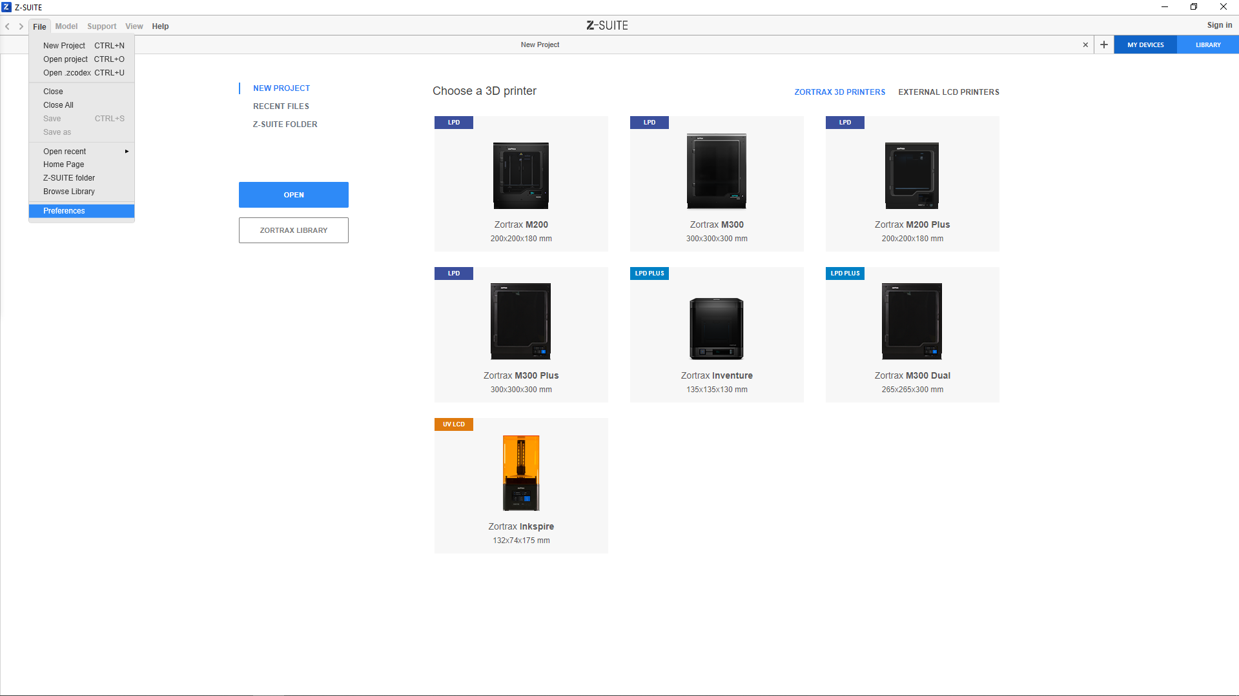Click the LPD badge on M300 Plus card
1239x696 pixels.
[x=454, y=273]
